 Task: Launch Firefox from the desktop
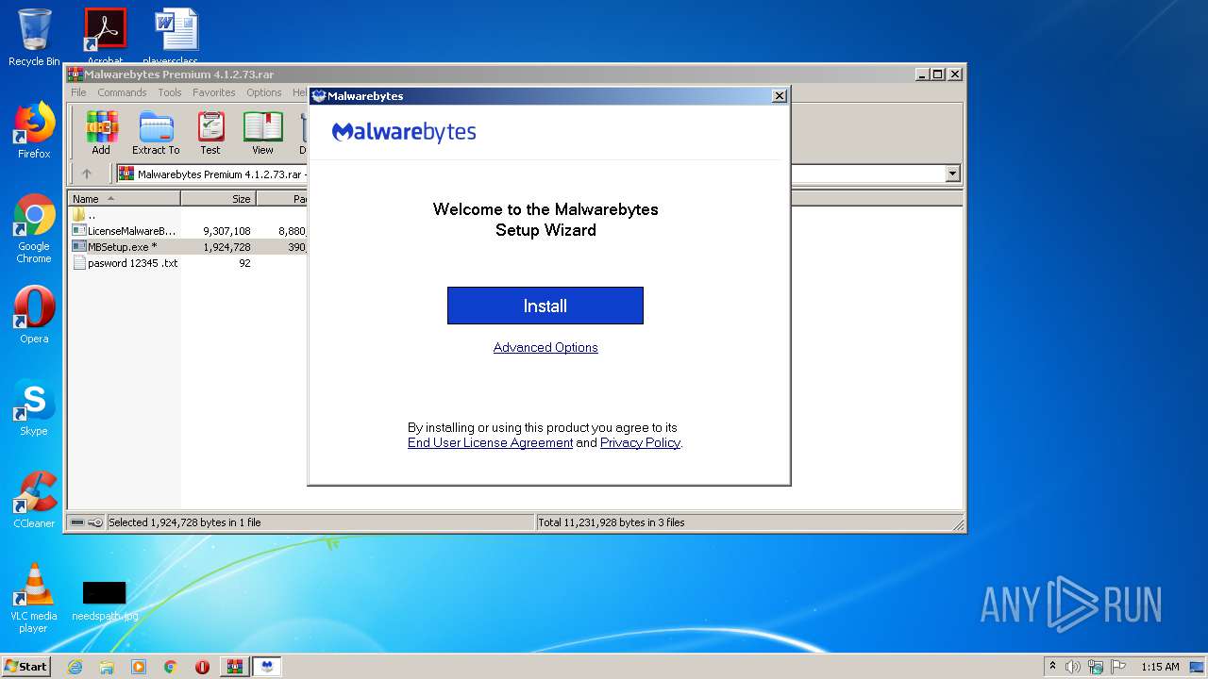[34, 130]
